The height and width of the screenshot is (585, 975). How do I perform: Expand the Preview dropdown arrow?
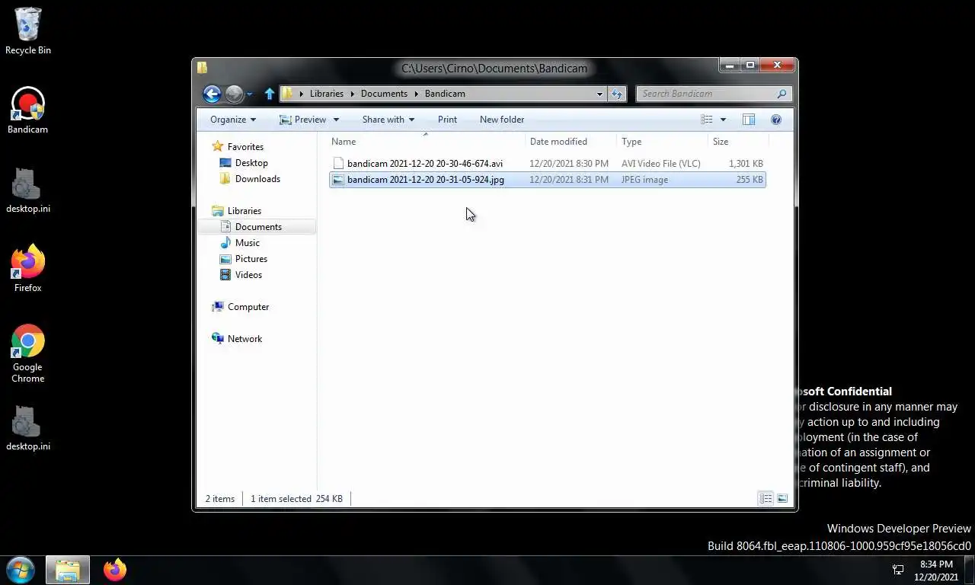coord(336,120)
